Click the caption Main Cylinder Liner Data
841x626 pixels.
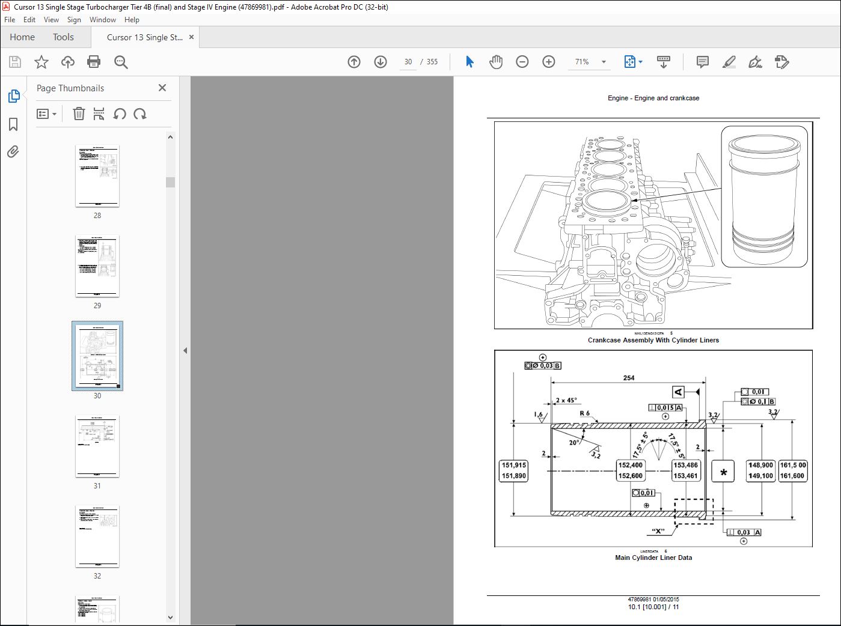tap(653, 558)
